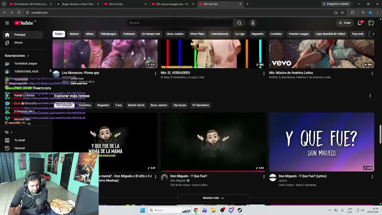Image resolution: width=382 pixels, height=215 pixels.
Task: Open Principal in the sidebar
Action: pyautogui.click(x=23, y=35)
